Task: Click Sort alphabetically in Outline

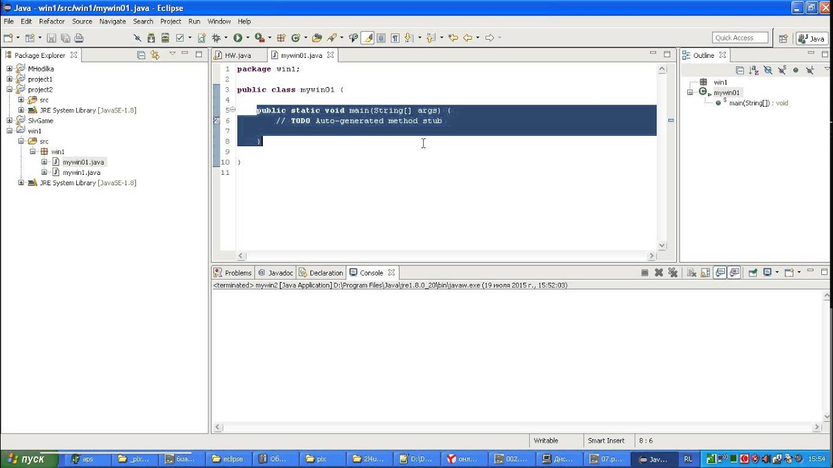Action: tap(754, 70)
